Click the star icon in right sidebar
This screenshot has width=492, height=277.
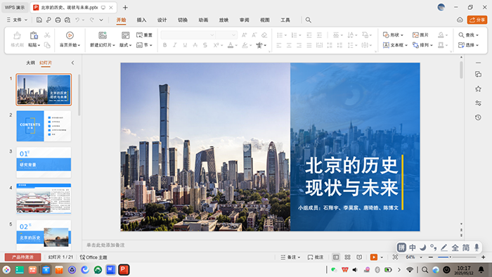[x=478, y=89]
